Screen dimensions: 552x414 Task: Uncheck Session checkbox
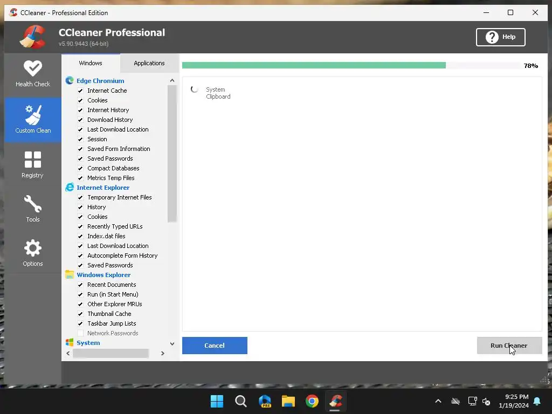point(80,139)
